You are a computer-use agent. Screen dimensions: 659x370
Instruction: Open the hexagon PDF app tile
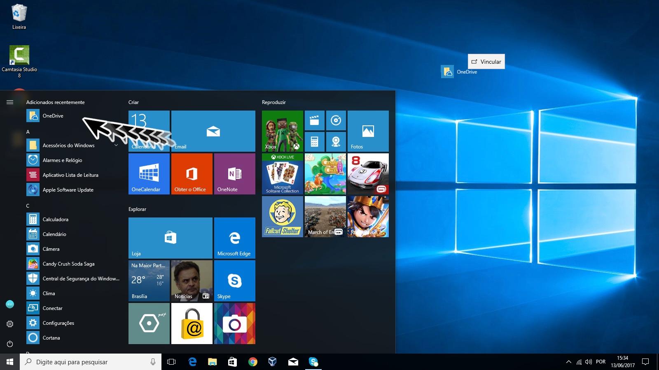[149, 324]
